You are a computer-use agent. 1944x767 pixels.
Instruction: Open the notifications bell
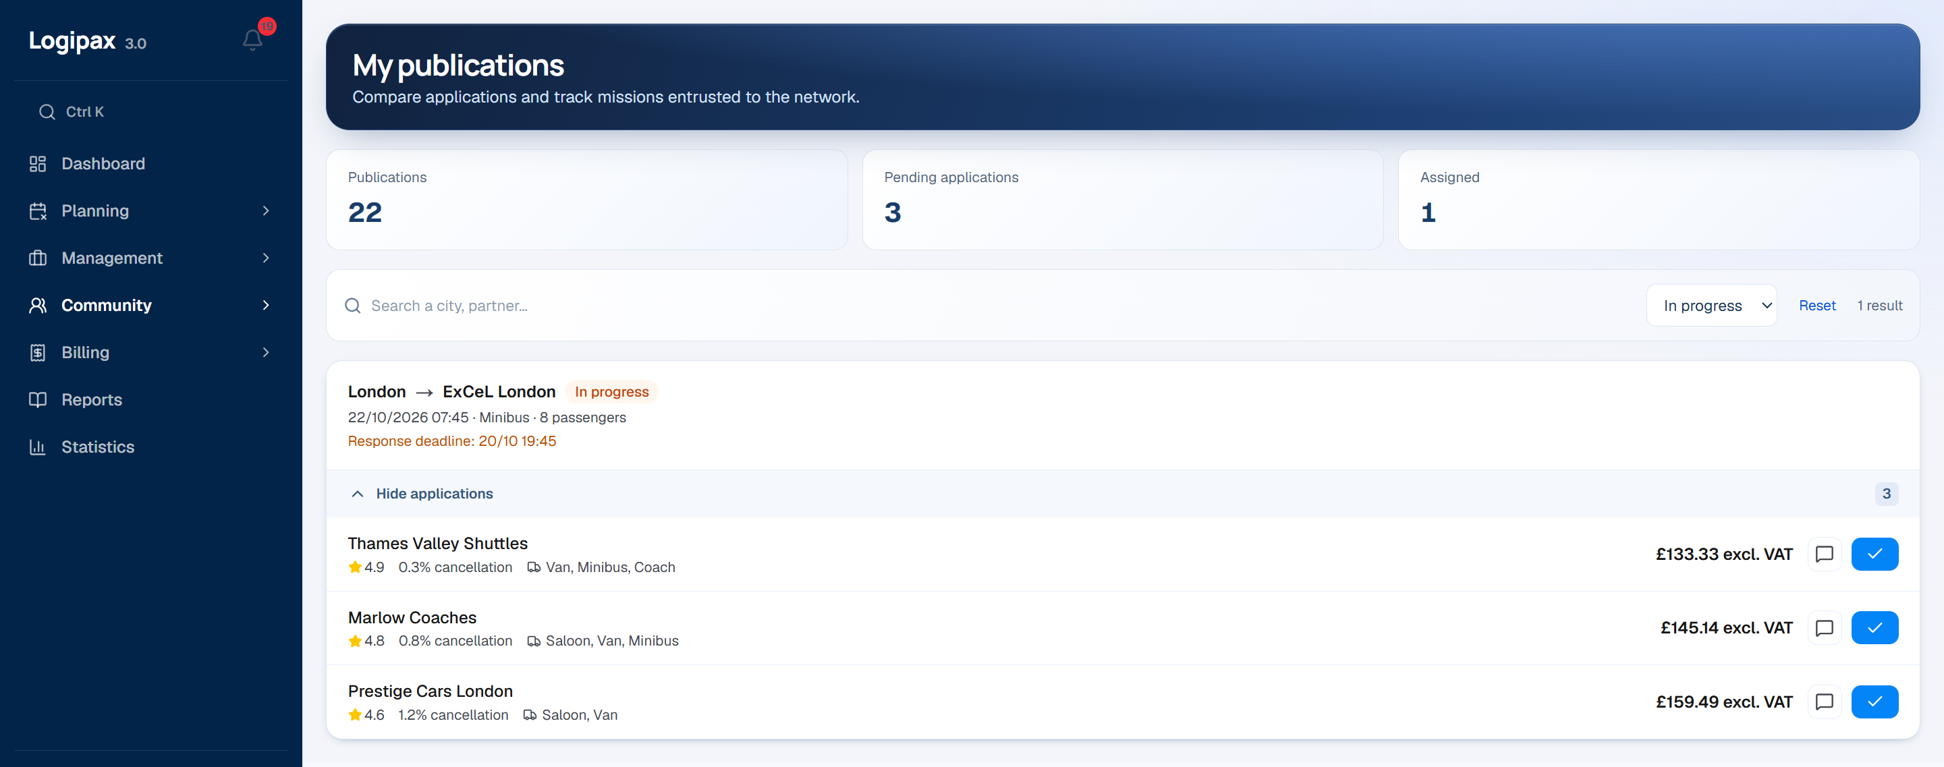coord(252,39)
